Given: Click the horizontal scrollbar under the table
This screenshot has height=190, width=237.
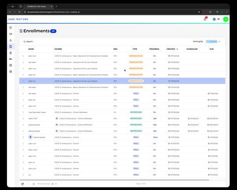Looking at the screenshot, I should click(114, 180).
